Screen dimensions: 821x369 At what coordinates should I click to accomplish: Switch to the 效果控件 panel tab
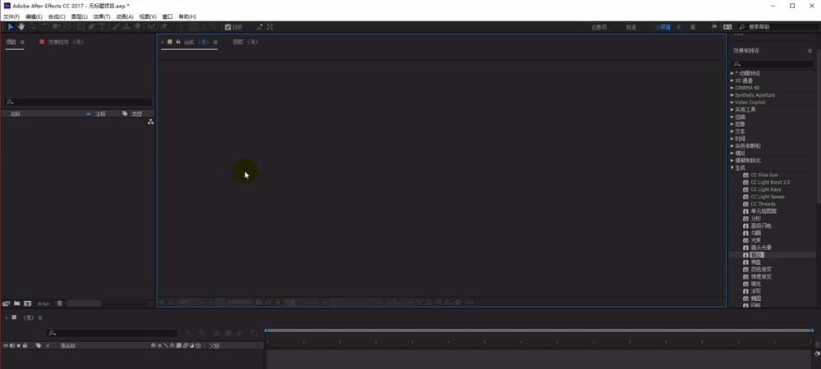(x=66, y=42)
